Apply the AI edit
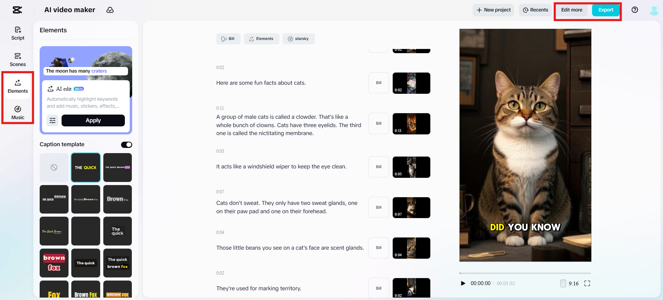The width and height of the screenshot is (663, 300). tap(93, 120)
